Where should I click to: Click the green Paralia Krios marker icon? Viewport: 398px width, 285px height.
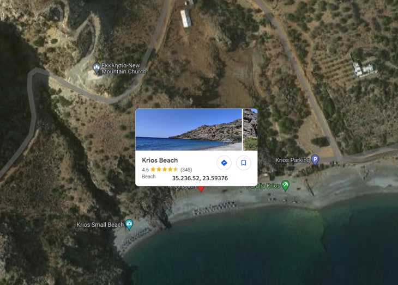click(x=286, y=185)
